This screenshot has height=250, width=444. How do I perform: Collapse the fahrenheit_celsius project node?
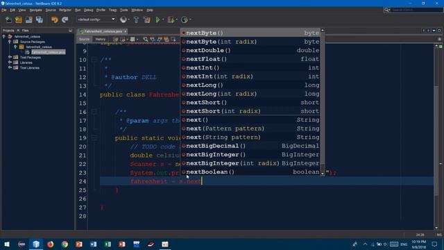coord(4,36)
